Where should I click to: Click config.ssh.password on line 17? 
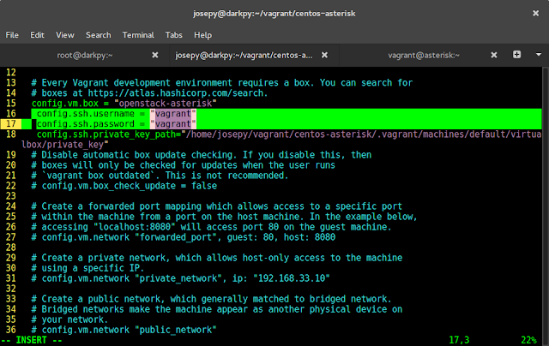86,123
